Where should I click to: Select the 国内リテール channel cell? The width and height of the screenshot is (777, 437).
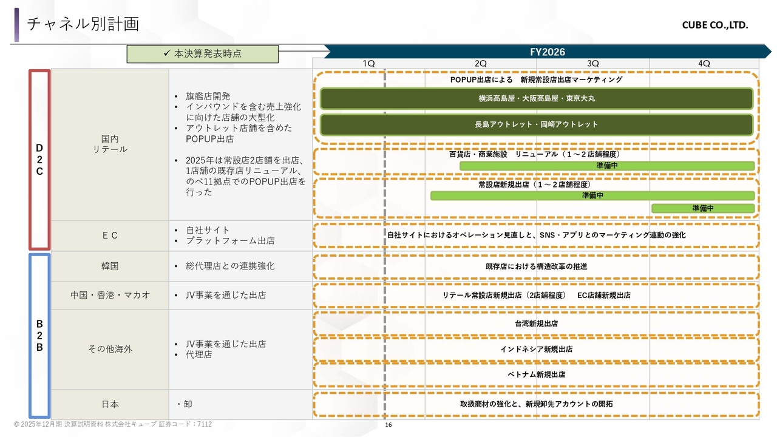[110, 144]
